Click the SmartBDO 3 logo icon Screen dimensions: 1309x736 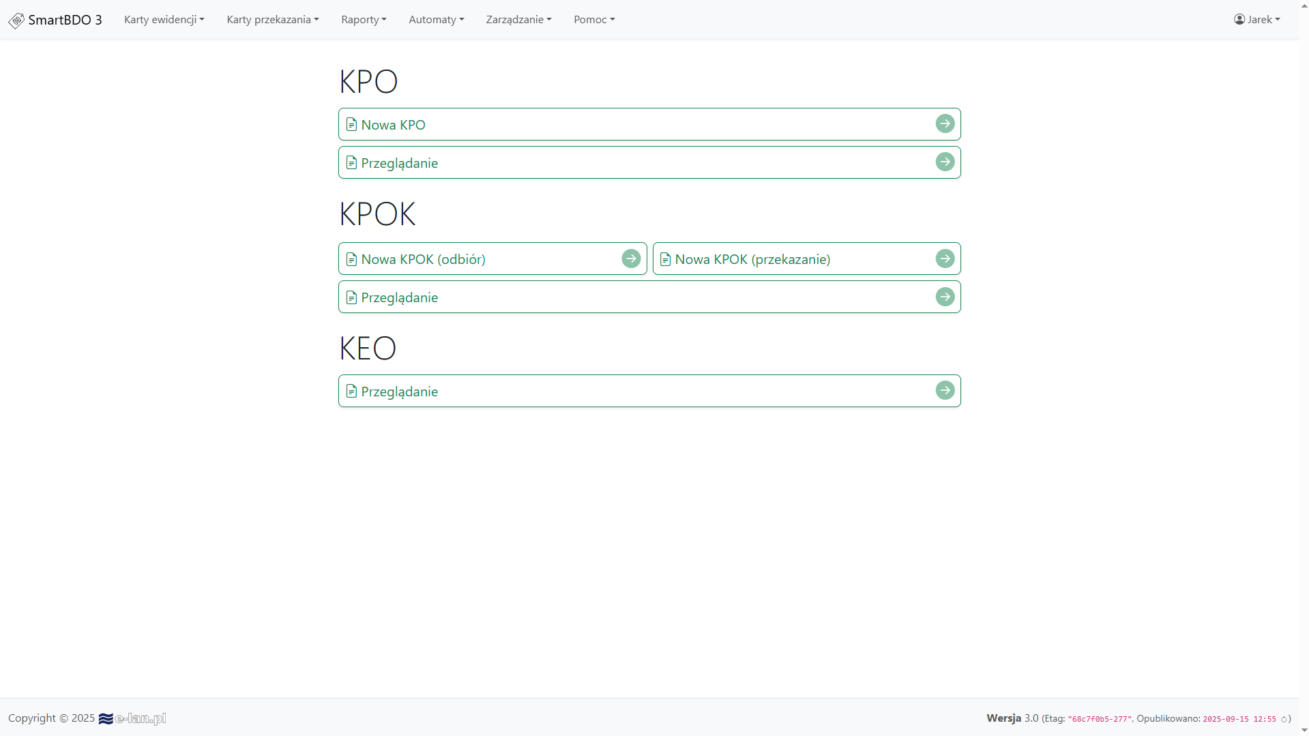tap(16, 20)
